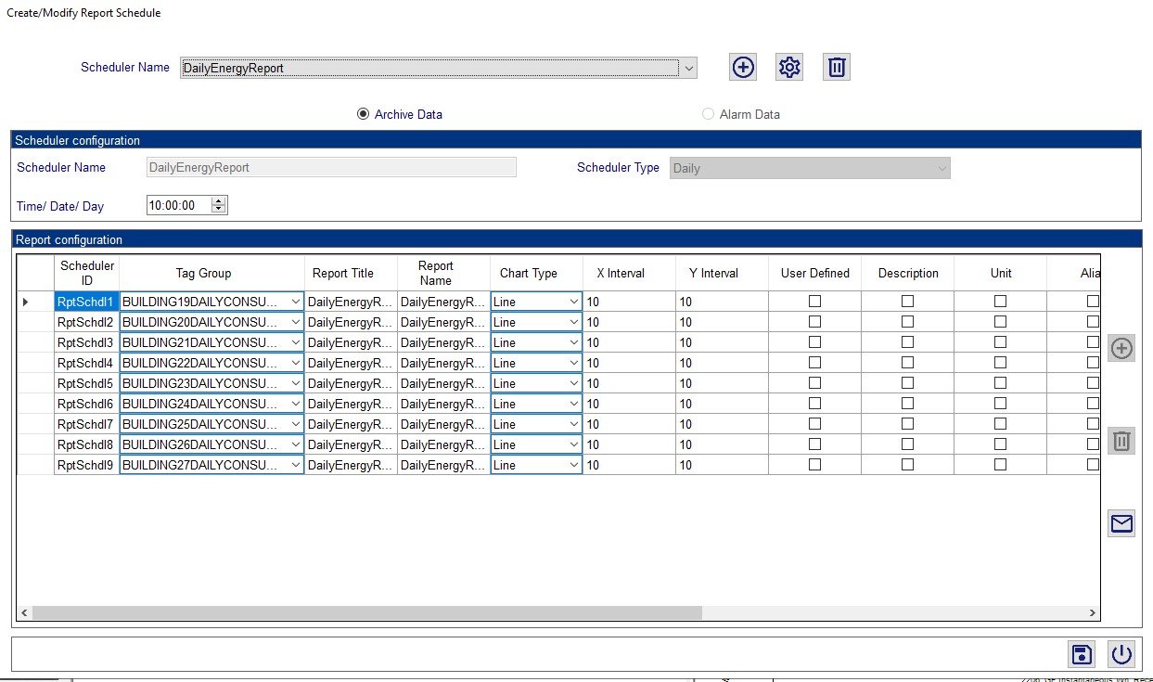Image resolution: width=1153 pixels, height=682 pixels.
Task: Delete scheduler using top trash icon
Action: click(x=836, y=67)
